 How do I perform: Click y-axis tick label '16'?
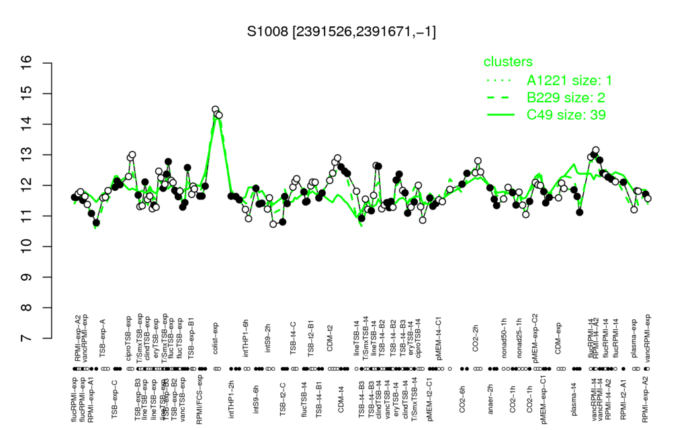click(27, 63)
